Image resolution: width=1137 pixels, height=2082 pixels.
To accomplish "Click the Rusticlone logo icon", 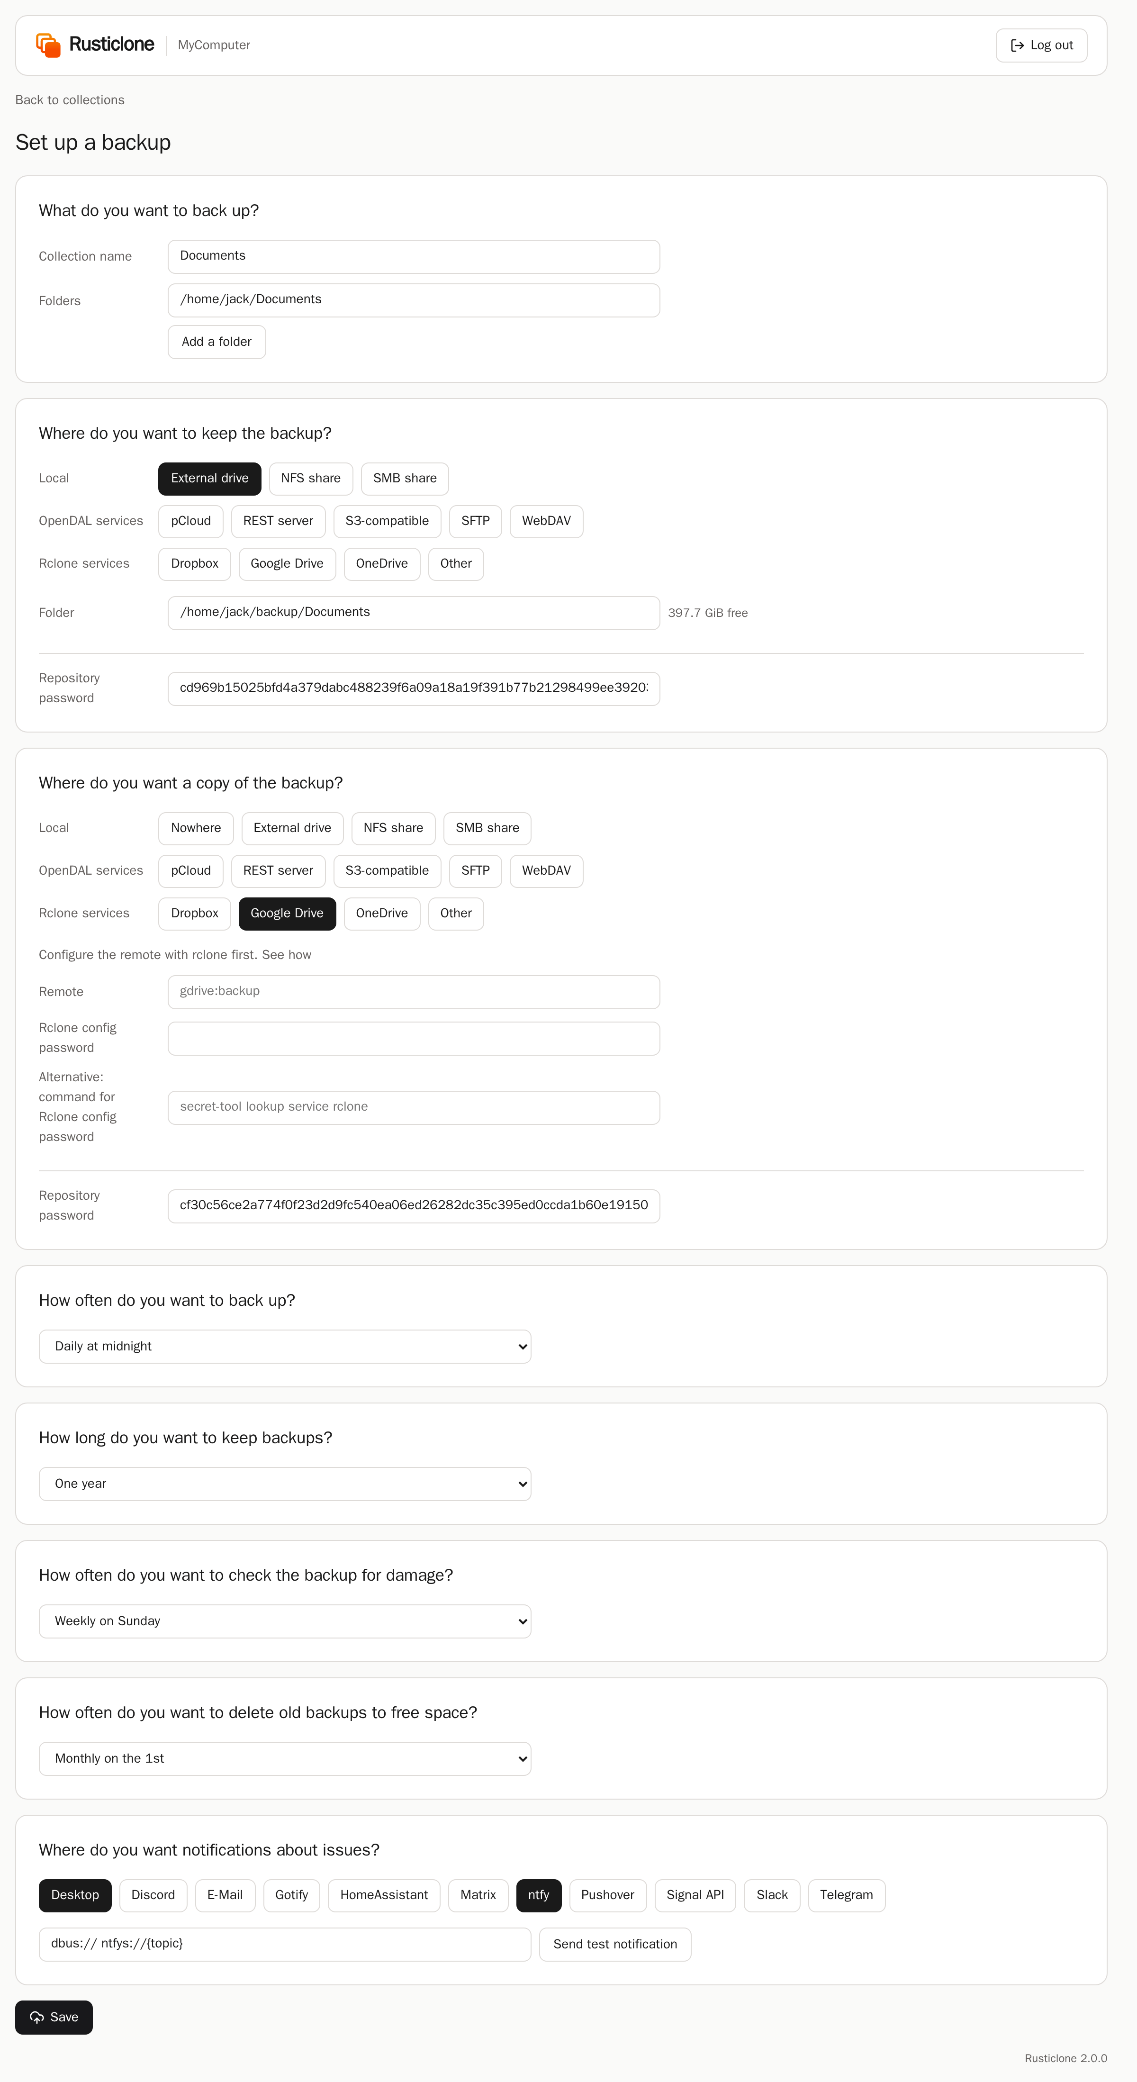I will point(48,45).
